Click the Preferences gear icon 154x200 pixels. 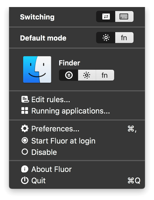coord(25,129)
